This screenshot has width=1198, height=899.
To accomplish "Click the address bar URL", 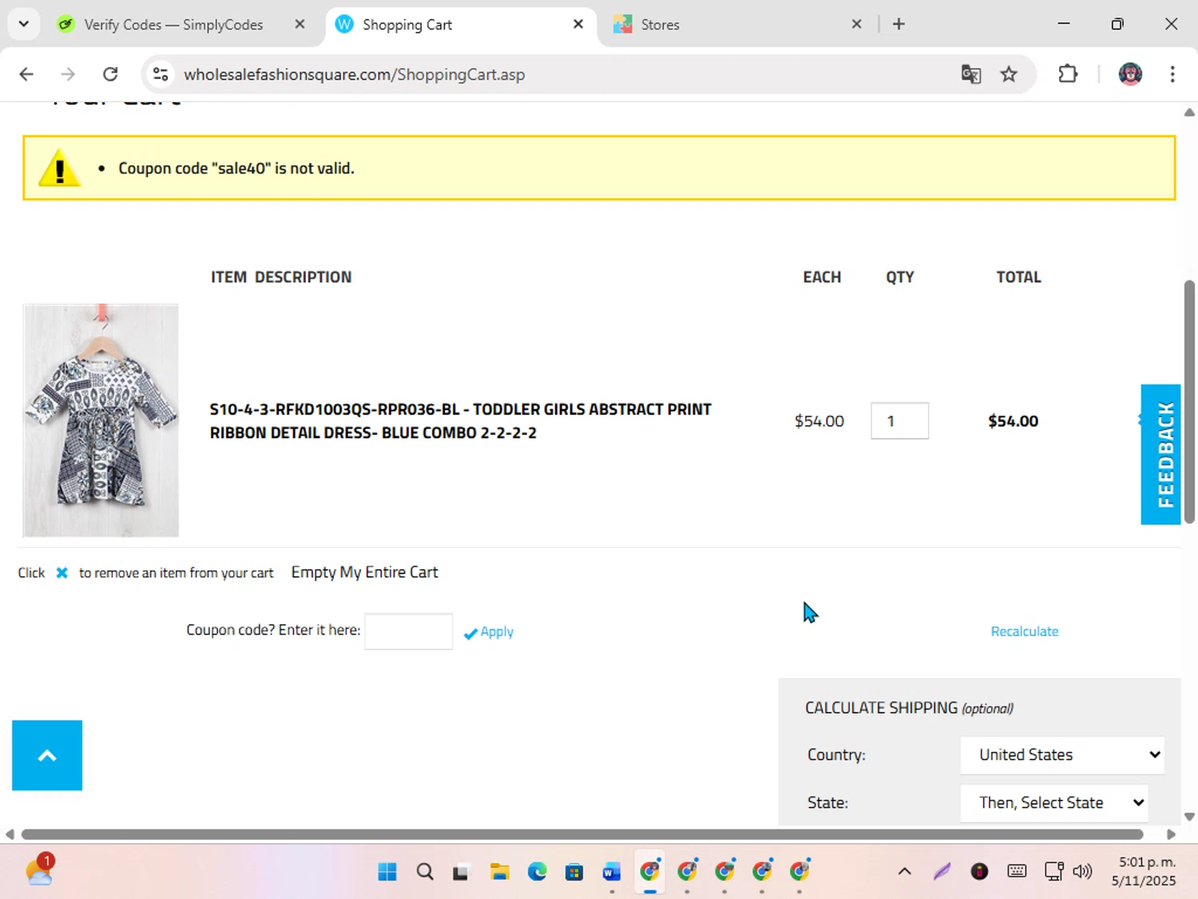I will [x=354, y=74].
